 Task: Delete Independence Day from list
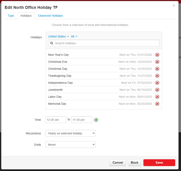click(157, 83)
